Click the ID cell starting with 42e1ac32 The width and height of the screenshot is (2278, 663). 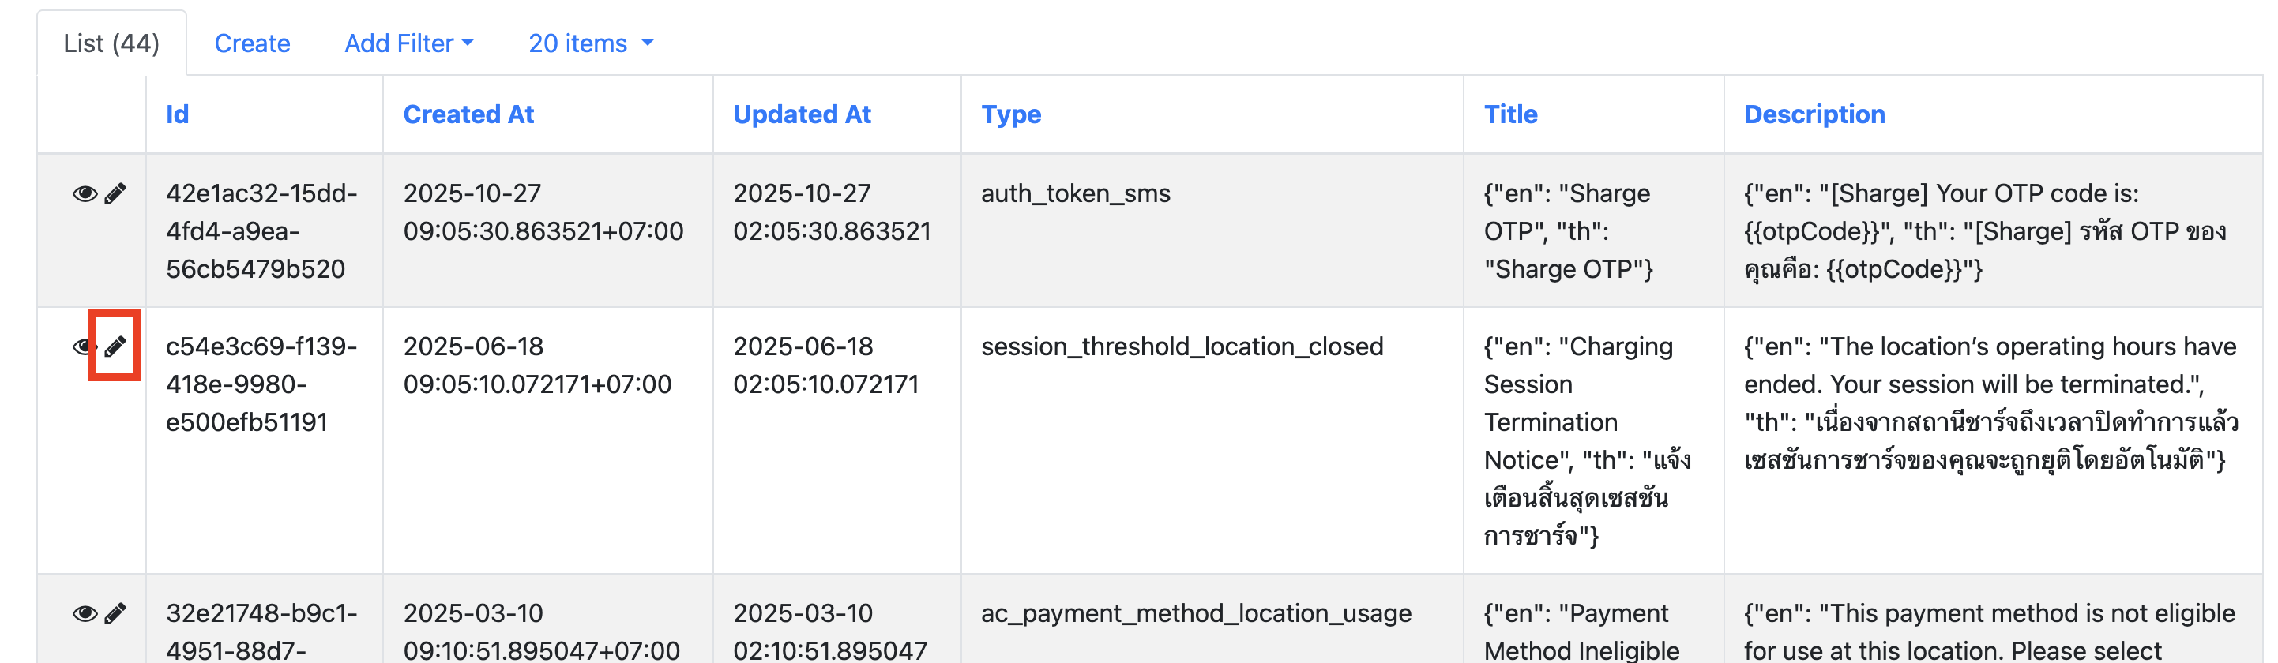coord(261,230)
